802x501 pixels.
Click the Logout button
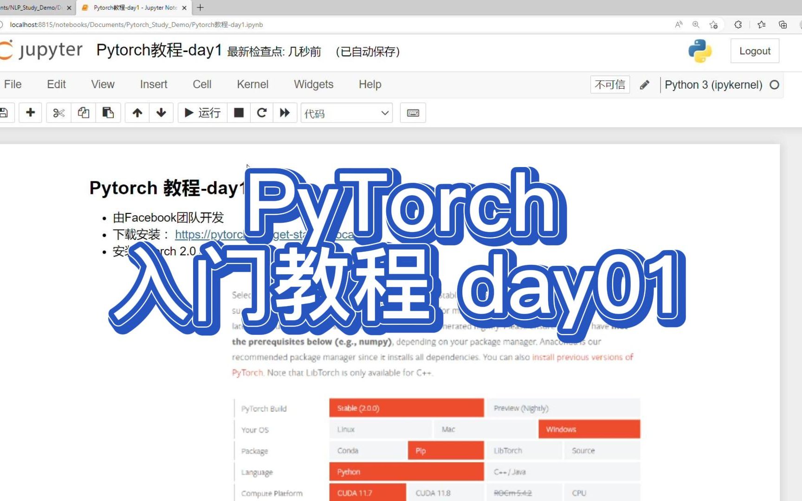tap(755, 51)
